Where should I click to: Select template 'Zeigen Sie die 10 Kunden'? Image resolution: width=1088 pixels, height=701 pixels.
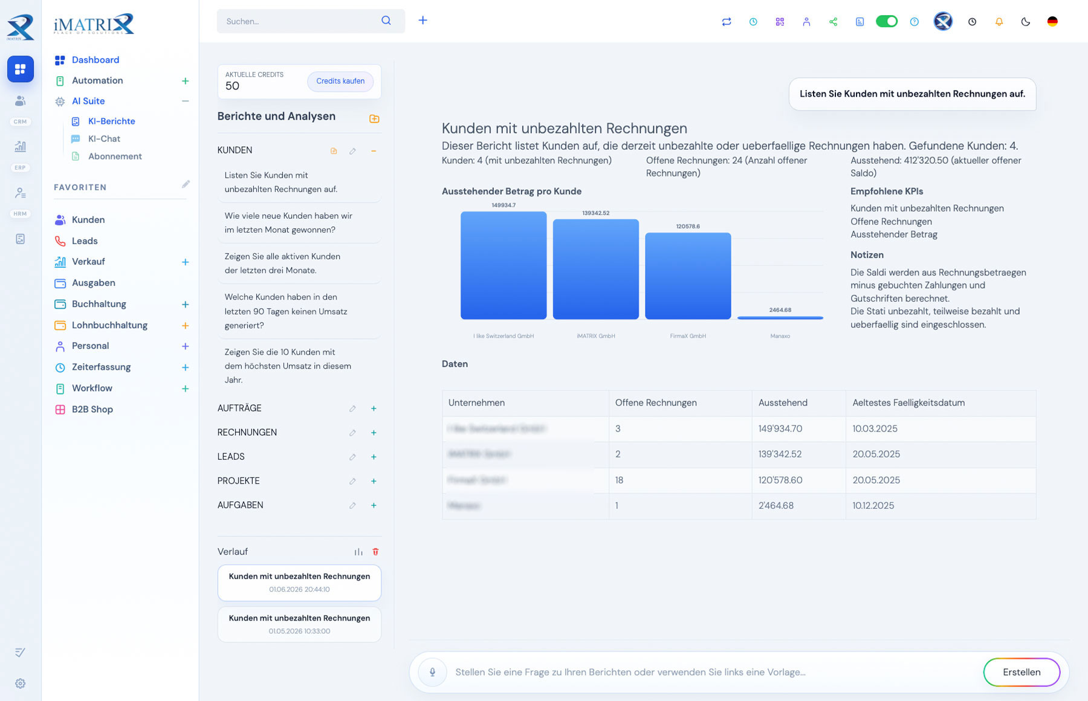point(299,366)
